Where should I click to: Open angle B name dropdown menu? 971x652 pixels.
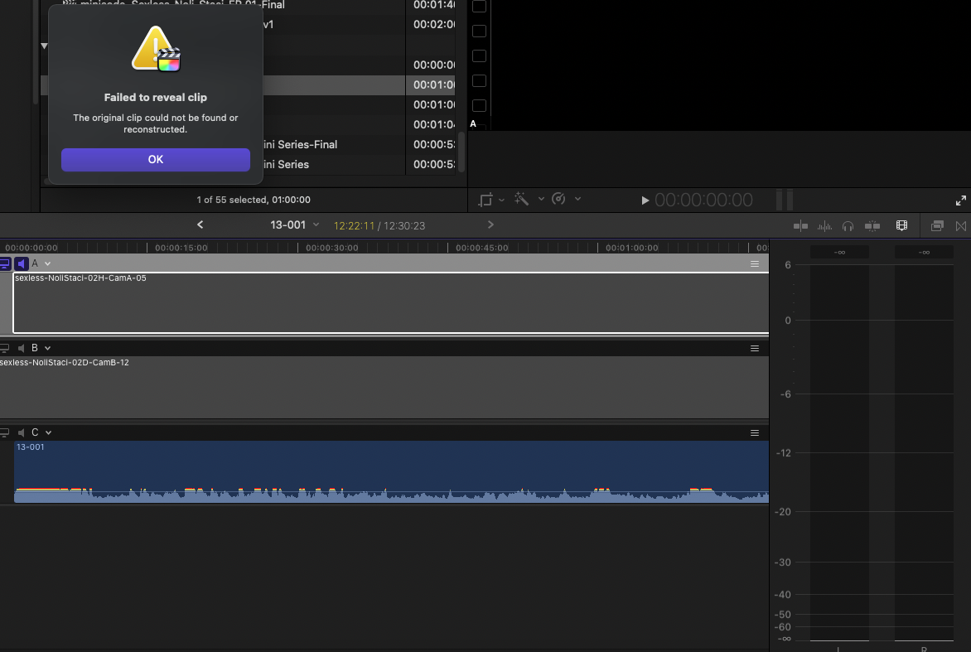coord(48,348)
